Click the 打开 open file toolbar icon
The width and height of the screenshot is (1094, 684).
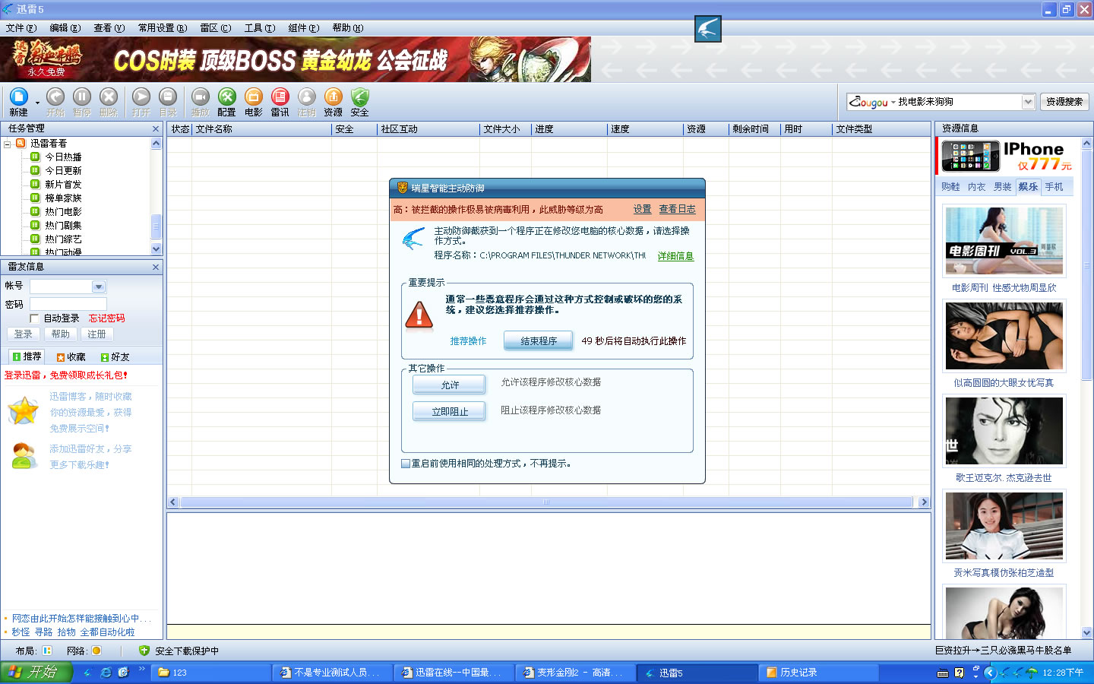pyautogui.click(x=141, y=97)
